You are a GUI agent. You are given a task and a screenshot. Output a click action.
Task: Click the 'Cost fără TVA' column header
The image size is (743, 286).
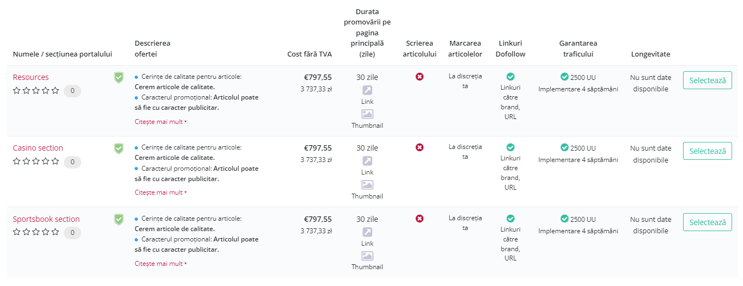coord(310,54)
